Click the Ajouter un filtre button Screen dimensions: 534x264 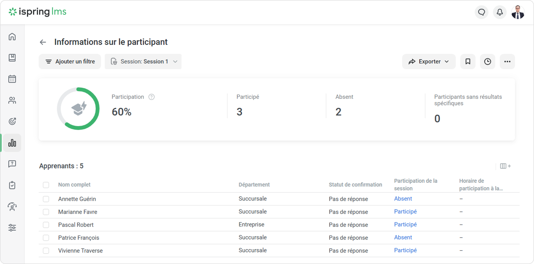(70, 62)
